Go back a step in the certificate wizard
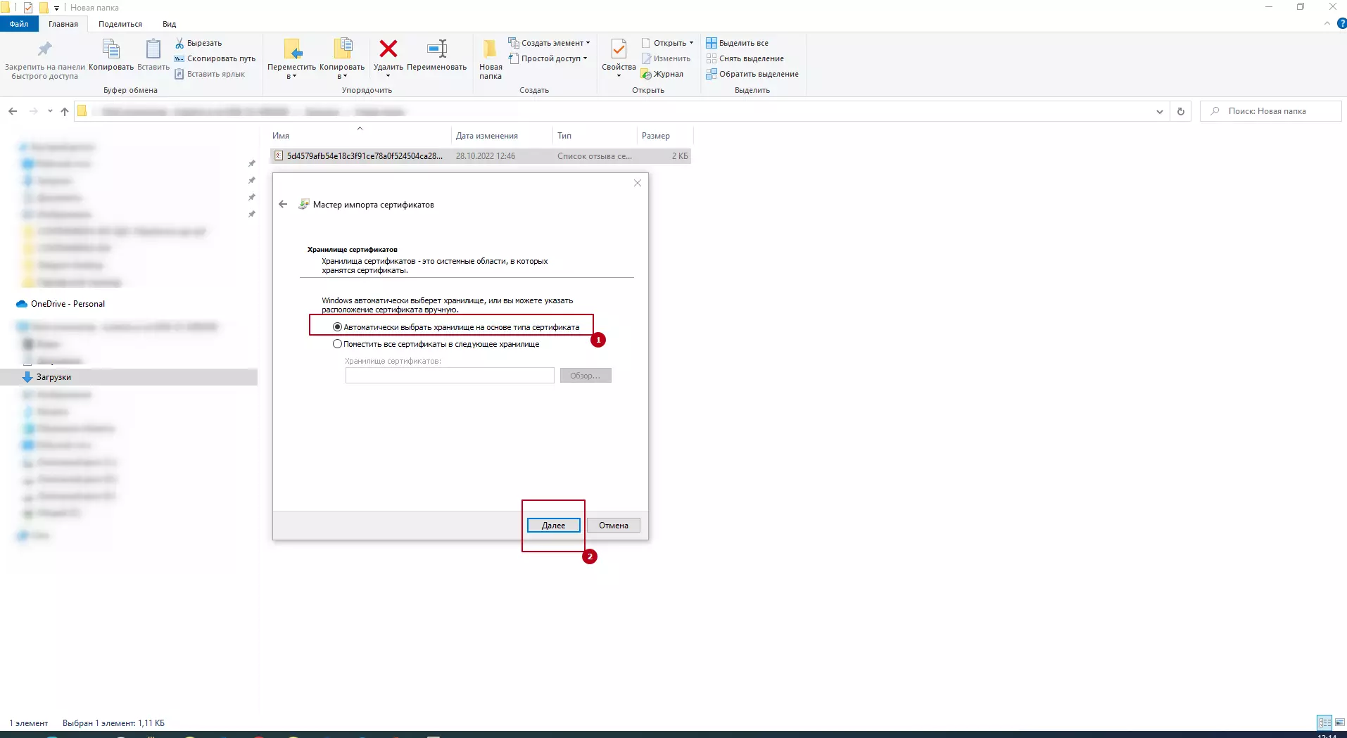Screen dimensions: 1347x738 coord(283,204)
